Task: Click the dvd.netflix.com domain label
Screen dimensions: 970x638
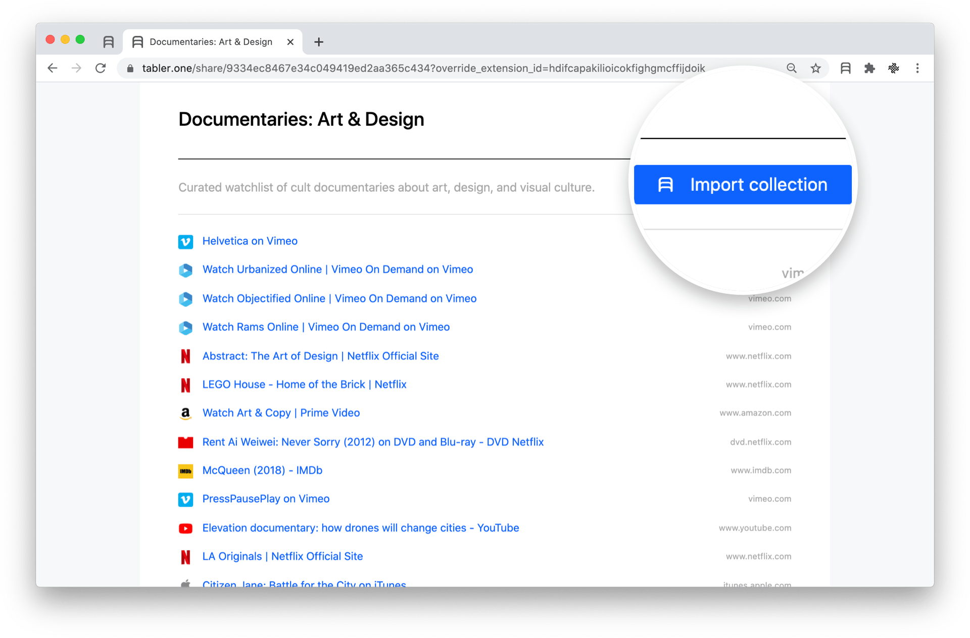Action: [x=760, y=442]
